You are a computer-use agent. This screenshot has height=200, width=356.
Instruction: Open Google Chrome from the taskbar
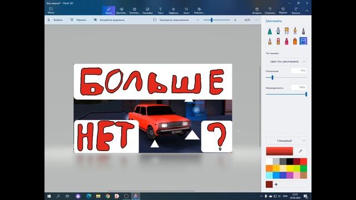tap(107, 196)
